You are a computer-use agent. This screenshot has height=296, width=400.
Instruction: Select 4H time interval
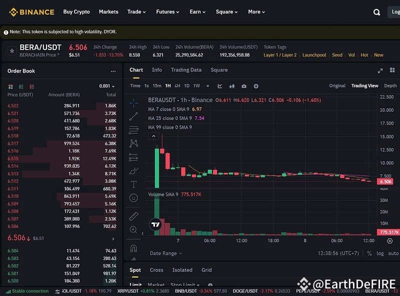(177, 85)
